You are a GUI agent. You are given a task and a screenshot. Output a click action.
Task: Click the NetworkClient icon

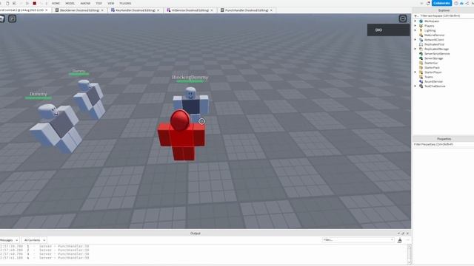click(421, 40)
